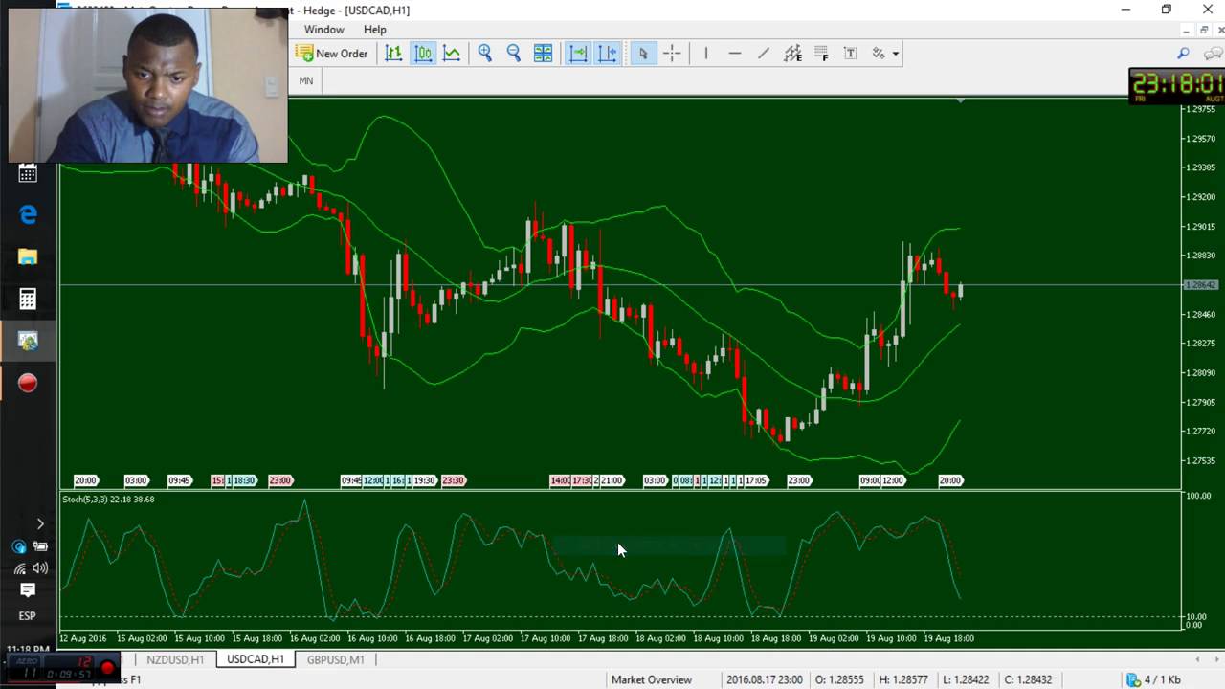The width and height of the screenshot is (1225, 689).
Task: Click the 03:00 news event marker
Action: (136, 480)
